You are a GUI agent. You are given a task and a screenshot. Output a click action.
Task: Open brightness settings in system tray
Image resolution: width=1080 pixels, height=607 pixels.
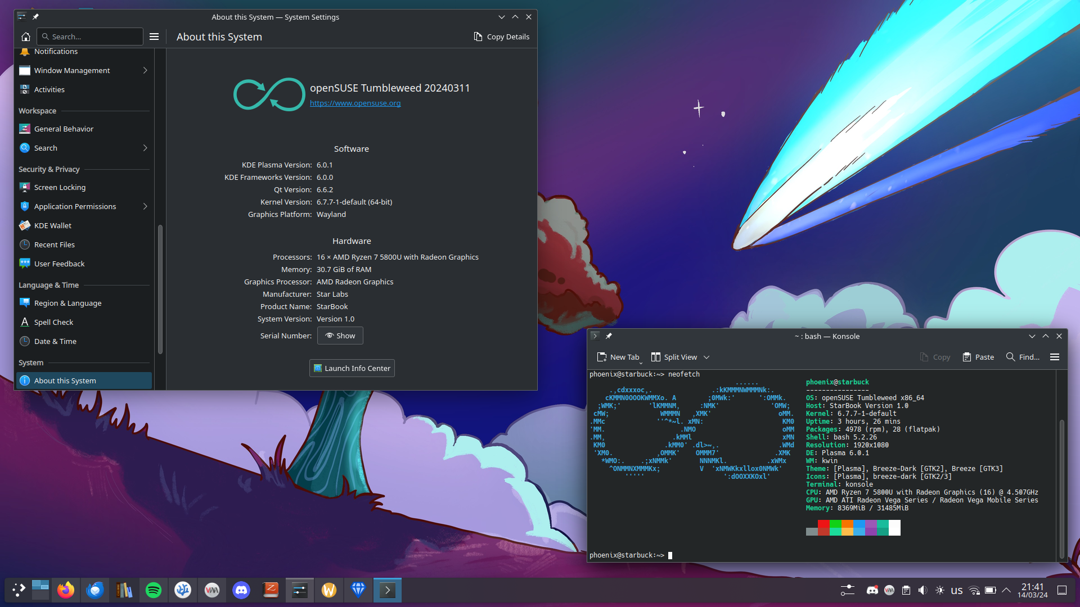940,590
